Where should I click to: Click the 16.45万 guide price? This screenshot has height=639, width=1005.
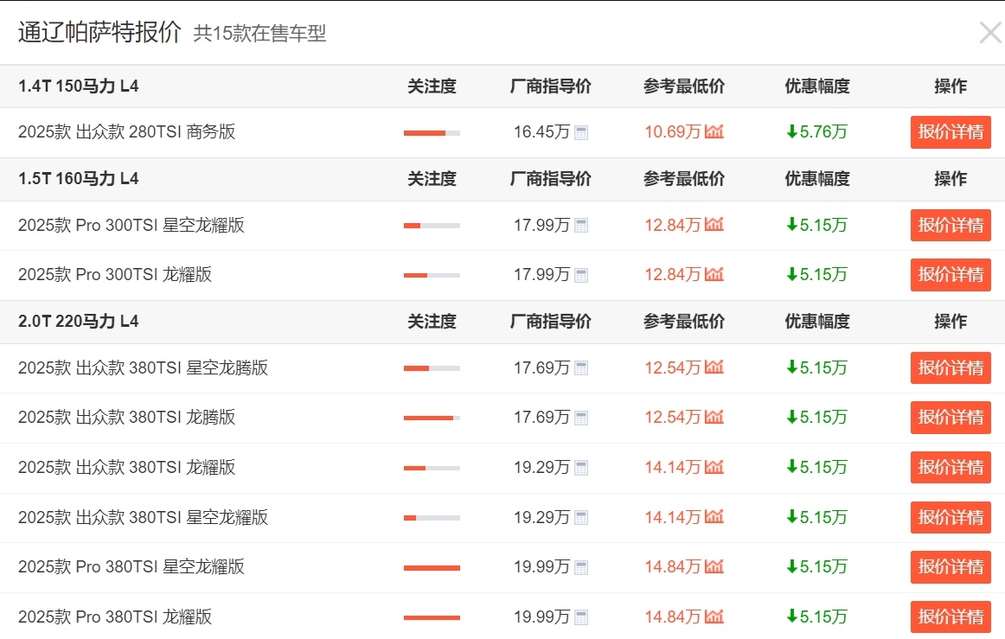coord(541,132)
